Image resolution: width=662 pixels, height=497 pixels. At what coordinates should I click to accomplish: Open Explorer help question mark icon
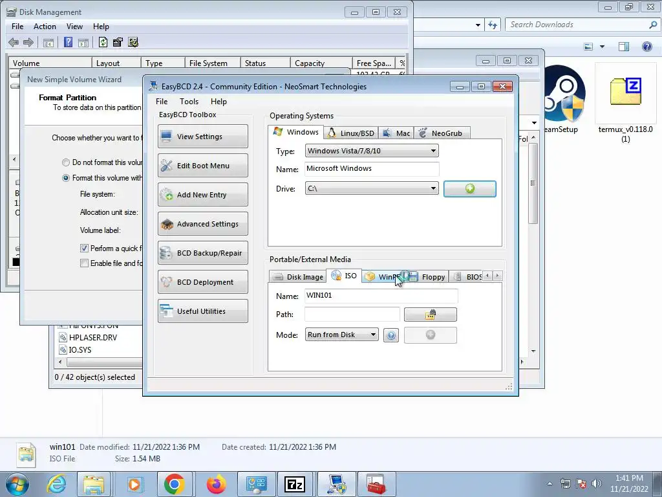pos(646,47)
